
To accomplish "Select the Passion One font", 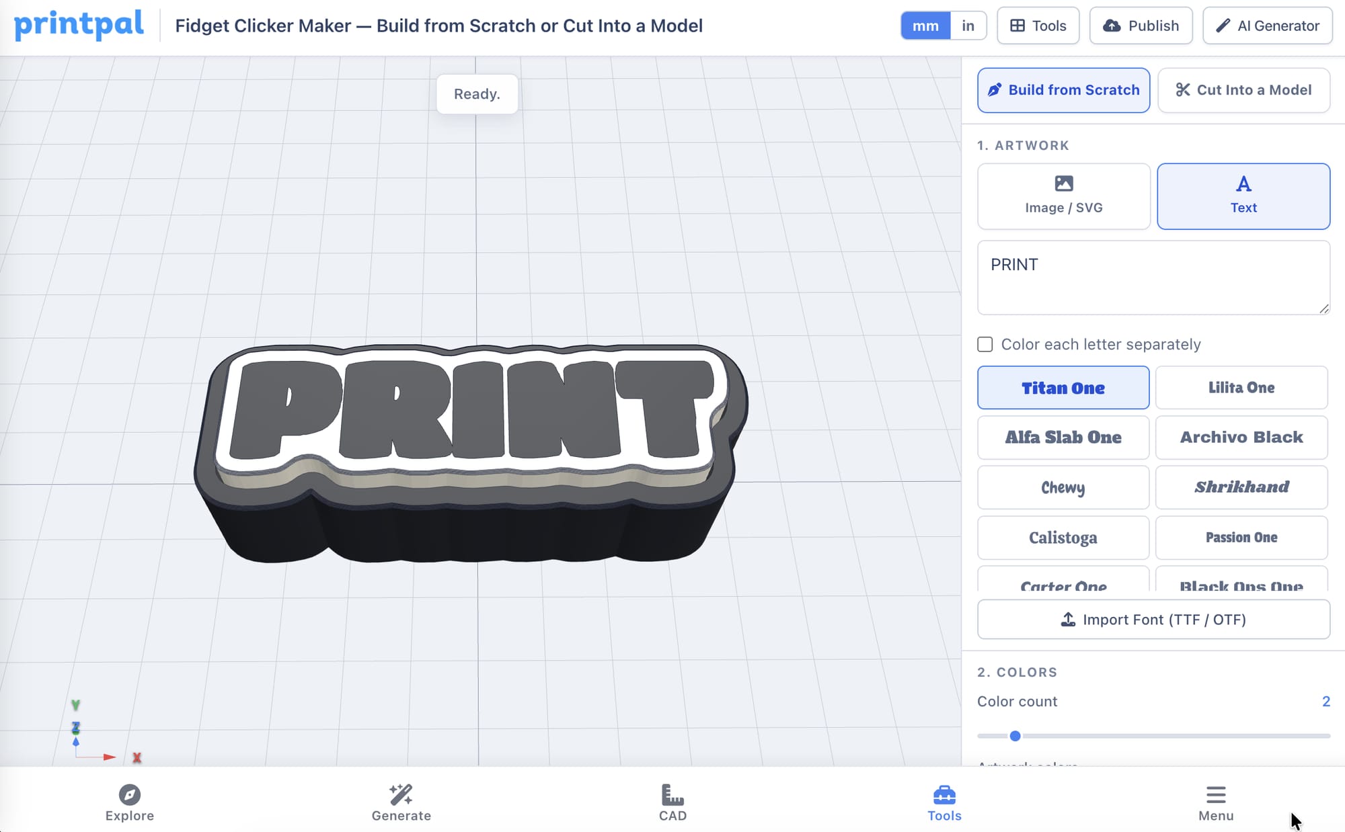I will click(x=1241, y=538).
